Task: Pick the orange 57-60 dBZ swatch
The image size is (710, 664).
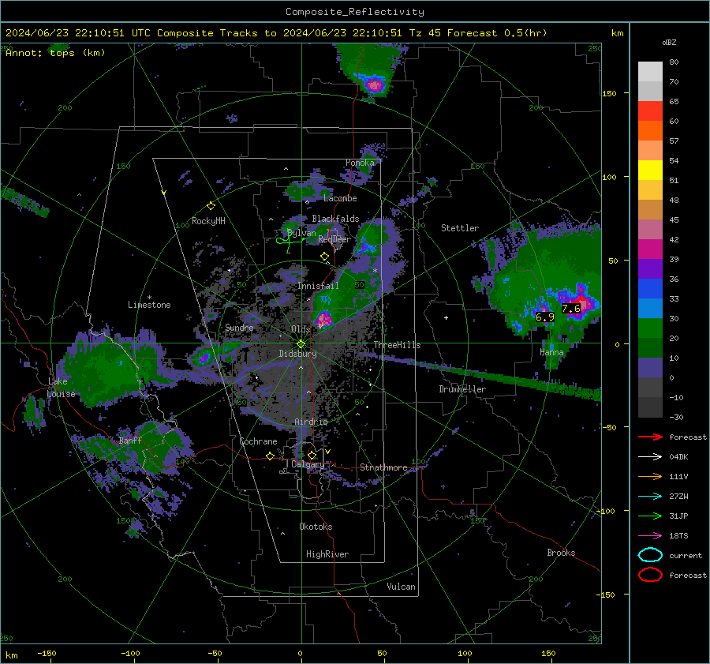Action: (650, 131)
